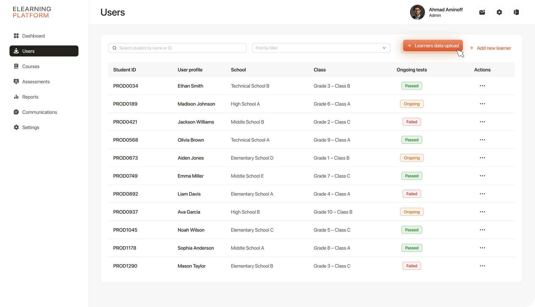The image size is (535, 307).
Task: Go to the Users menu item
Action: 44,51
